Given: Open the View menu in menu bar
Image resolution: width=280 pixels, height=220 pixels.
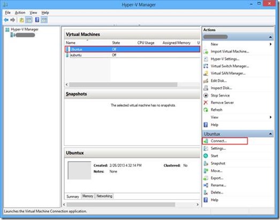Looking at the screenshot, I should [33, 12].
